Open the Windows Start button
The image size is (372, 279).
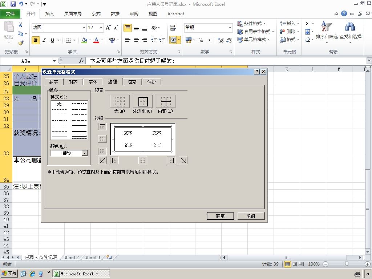(9, 273)
